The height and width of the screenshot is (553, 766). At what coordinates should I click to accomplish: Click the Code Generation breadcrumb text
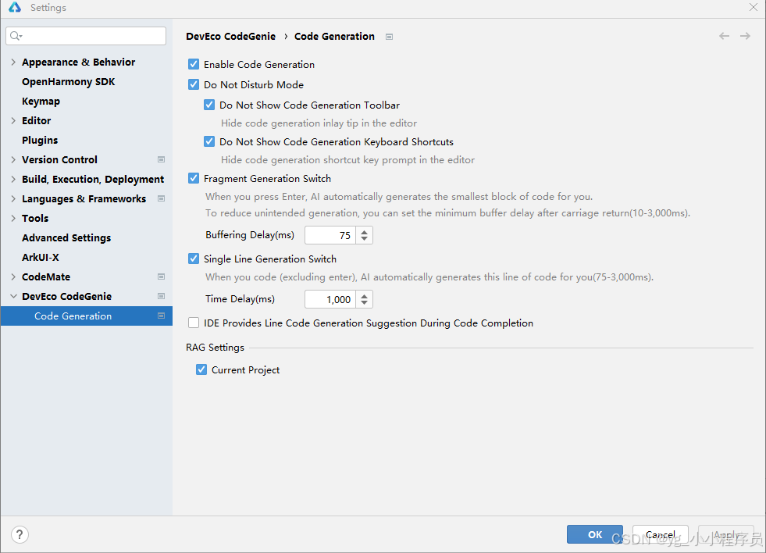[334, 36]
